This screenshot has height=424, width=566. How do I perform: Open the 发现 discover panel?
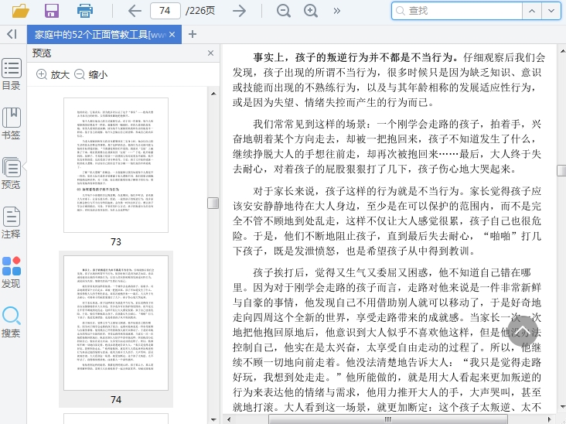11,272
